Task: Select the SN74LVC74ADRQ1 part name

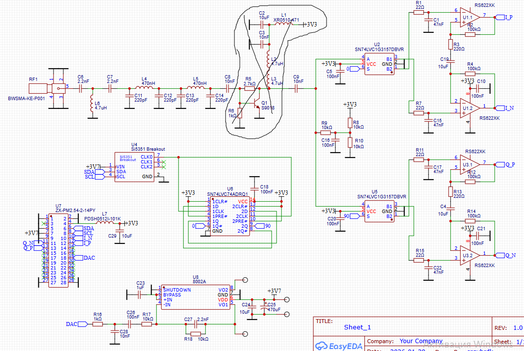Action: pos(227,194)
